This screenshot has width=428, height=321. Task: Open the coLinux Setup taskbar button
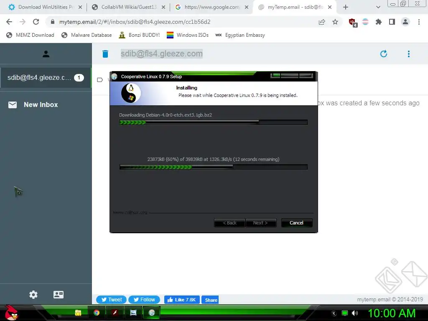[151, 313]
